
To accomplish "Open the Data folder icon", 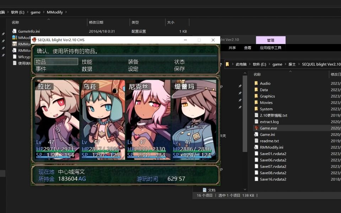I will [x=256, y=90].
